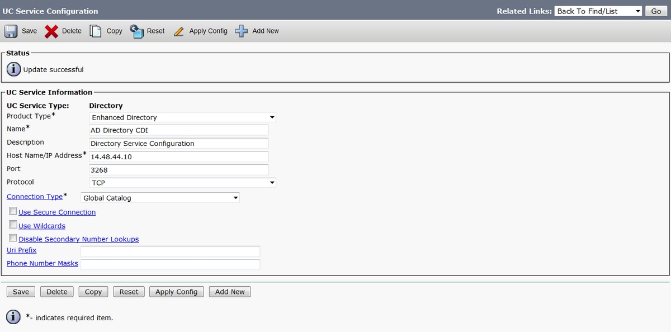671x332 pixels.
Task: Click the Protocol field label
Action: click(20, 182)
